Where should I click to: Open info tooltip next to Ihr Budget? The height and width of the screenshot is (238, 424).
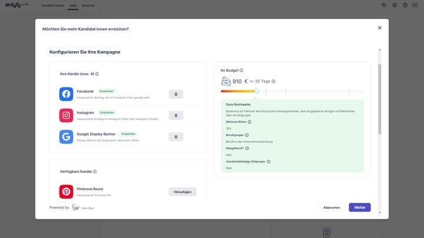(241, 71)
